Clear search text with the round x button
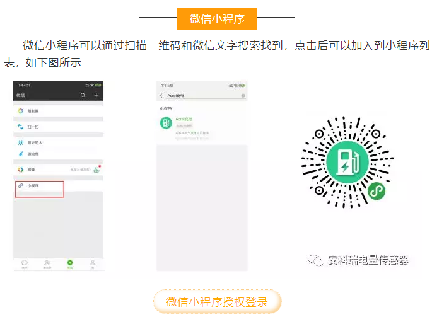This screenshot has height=317, width=432. point(243,96)
